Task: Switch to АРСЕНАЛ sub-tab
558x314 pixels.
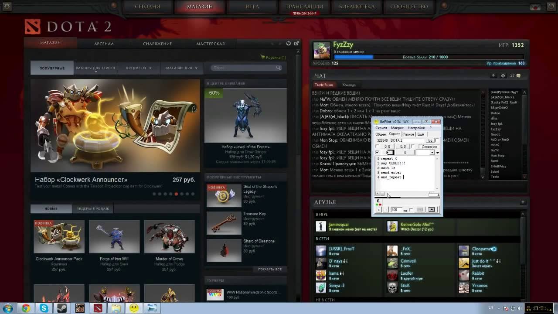Action: click(104, 44)
